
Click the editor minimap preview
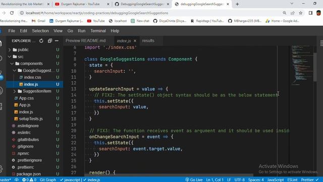click(302, 65)
